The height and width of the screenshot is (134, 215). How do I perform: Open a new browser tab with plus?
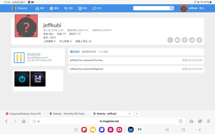click(x=136, y=114)
